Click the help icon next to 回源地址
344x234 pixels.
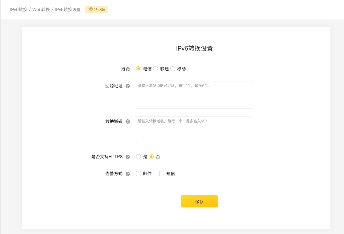click(x=128, y=86)
